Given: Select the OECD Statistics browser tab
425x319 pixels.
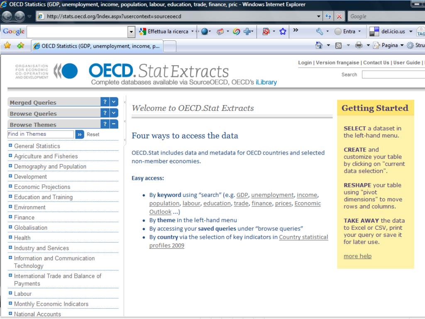Looking at the screenshot, I should [x=98, y=46].
